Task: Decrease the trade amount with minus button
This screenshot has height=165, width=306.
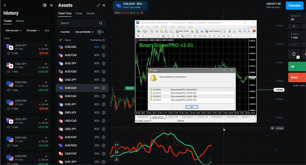Action: pyautogui.click(x=294, y=26)
